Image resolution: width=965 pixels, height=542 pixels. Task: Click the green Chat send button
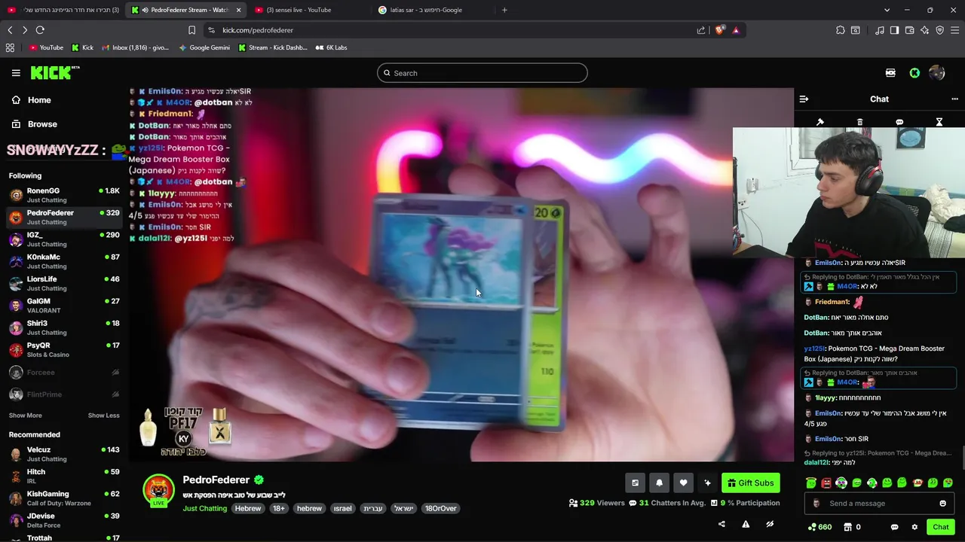pos(940,527)
